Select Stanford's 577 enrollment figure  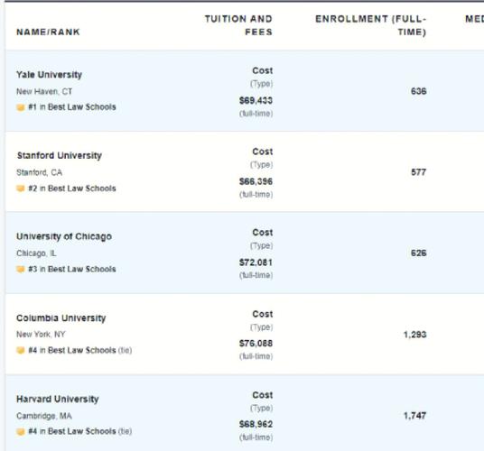tap(419, 172)
